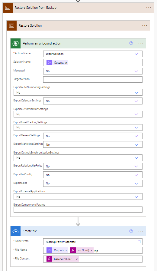Open the ExportMarketingSettings dropdown
157x271 pixels.
(136, 145)
